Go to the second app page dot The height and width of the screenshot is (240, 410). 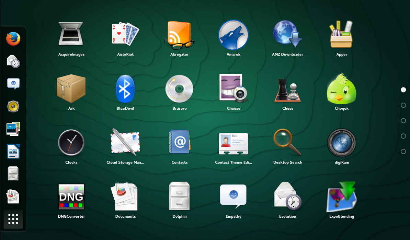[403, 105]
